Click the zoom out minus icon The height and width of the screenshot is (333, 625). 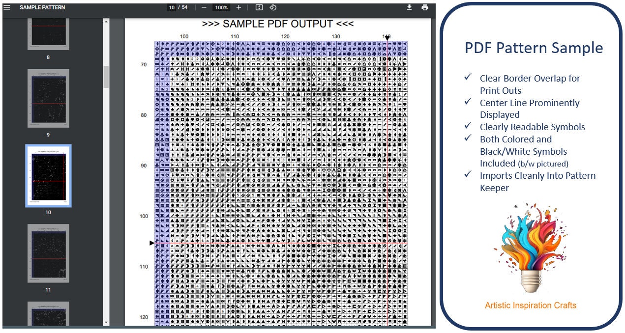point(204,7)
